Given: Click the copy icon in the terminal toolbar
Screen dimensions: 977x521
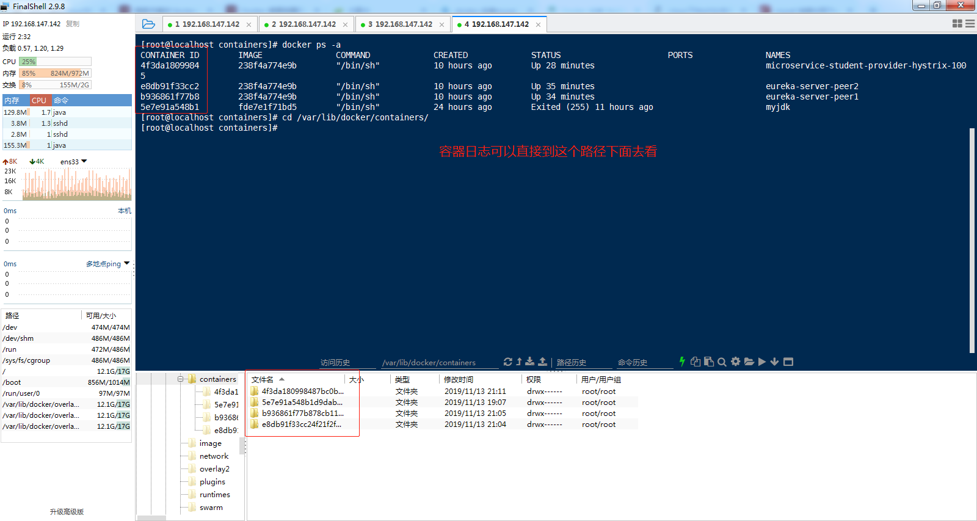Looking at the screenshot, I should (x=696, y=362).
